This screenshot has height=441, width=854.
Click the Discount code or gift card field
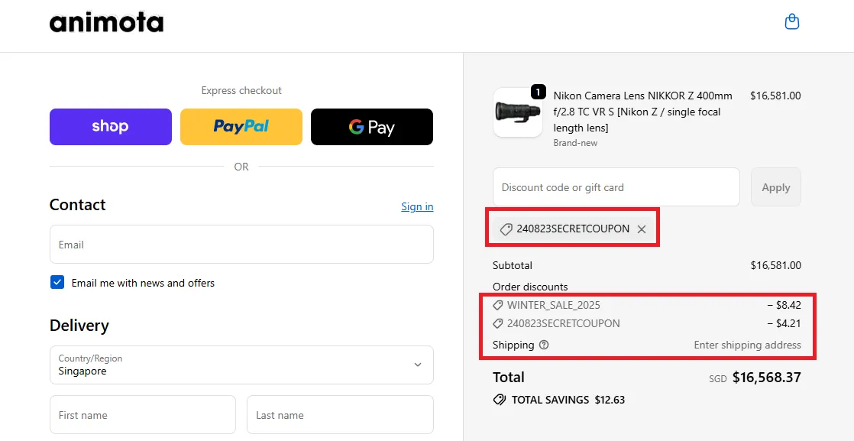click(x=616, y=187)
